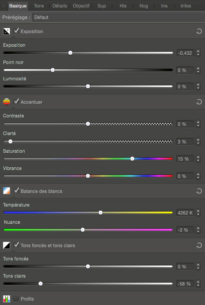Switch to the Tons tab
Viewport: 205px width, 305px height.
coord(39,6)
